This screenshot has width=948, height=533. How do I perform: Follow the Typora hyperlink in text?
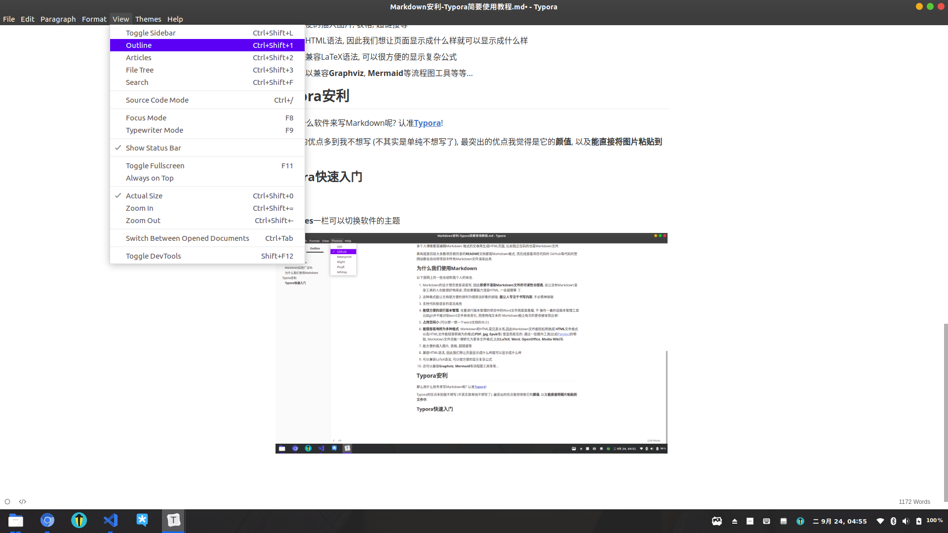(427, 123)
